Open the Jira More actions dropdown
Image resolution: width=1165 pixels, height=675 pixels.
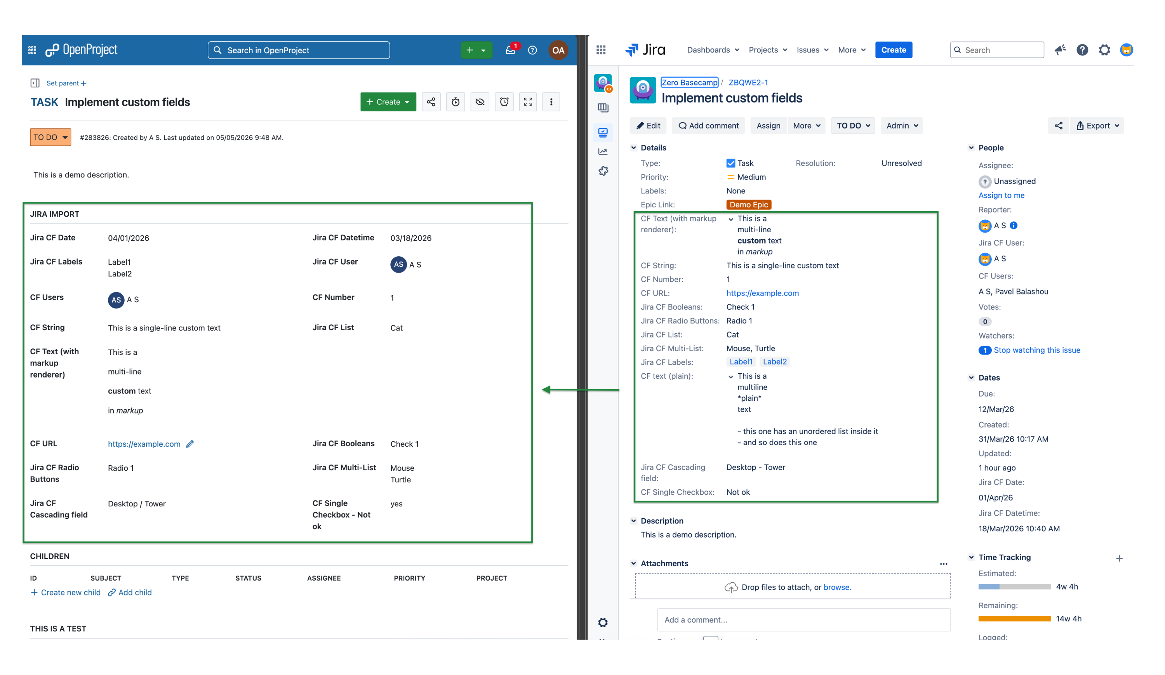coord(806,126)
